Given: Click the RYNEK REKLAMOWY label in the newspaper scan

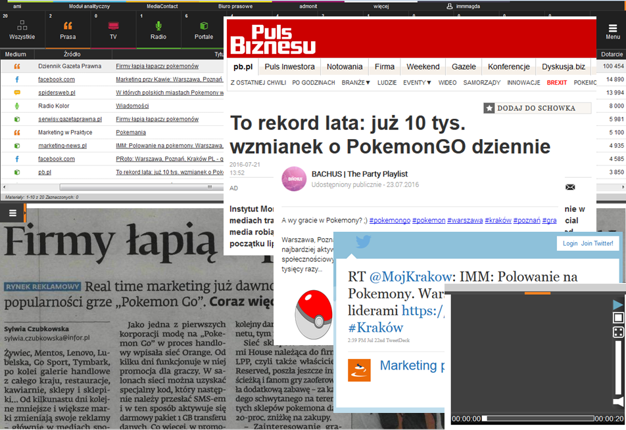Looking at the screenshot, I should [43, 286].
